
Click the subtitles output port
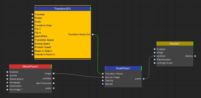[x=54, y=78]
